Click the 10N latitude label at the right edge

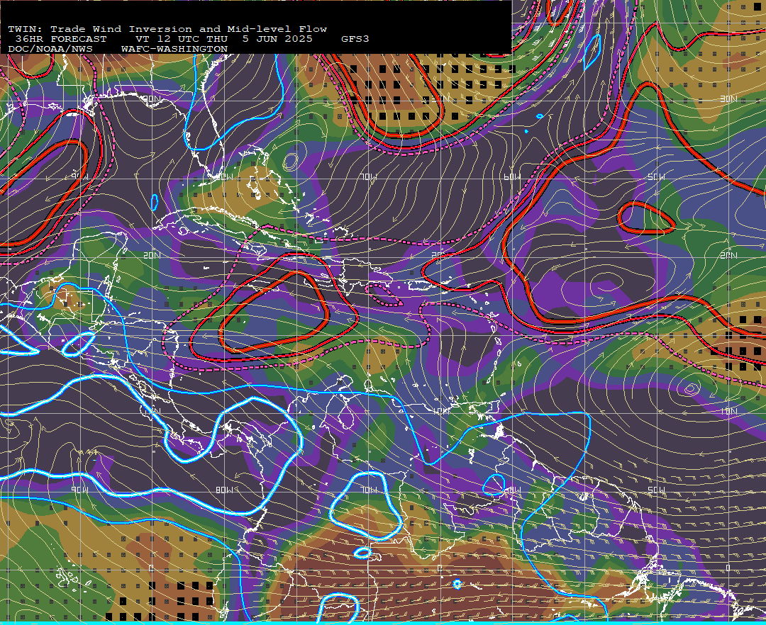pos(728,411)
